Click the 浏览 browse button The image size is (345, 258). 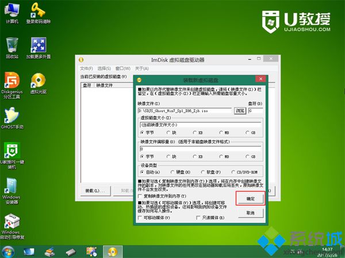[x=240, y=111]
